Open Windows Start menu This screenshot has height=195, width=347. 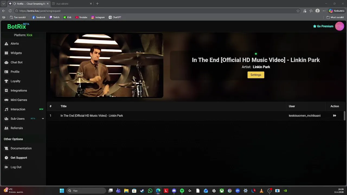pos(62,191)
